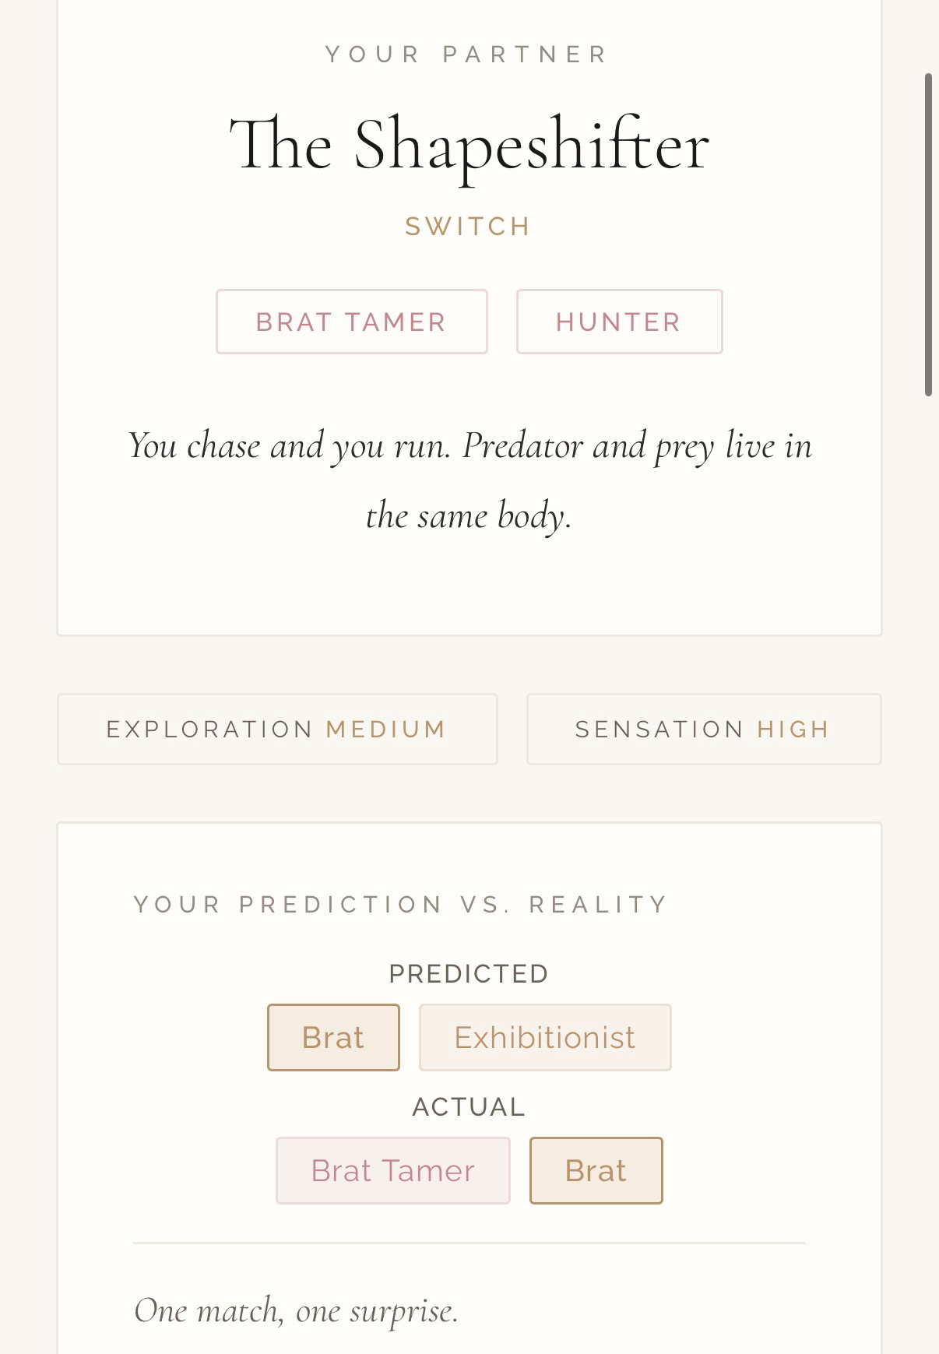Click the BRAT TAMER tag under Switch

[x=351, y=322]
